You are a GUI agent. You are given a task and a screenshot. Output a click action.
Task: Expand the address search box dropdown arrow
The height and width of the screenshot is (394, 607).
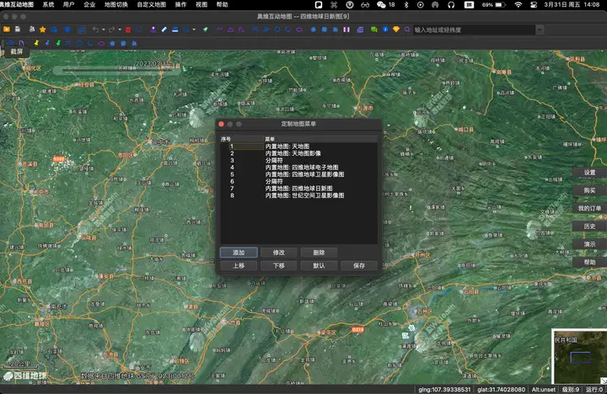540,29
